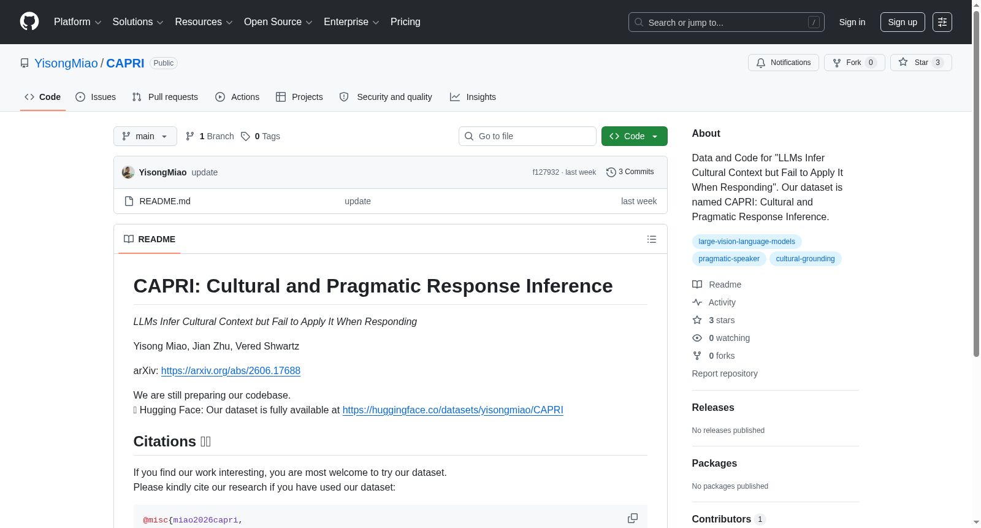Switch to the Projects tab
Viewport: 981px width, 528px height.
coord(299,97)
